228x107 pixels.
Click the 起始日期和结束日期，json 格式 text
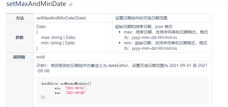pyautogui.click(x=144, y=27)
